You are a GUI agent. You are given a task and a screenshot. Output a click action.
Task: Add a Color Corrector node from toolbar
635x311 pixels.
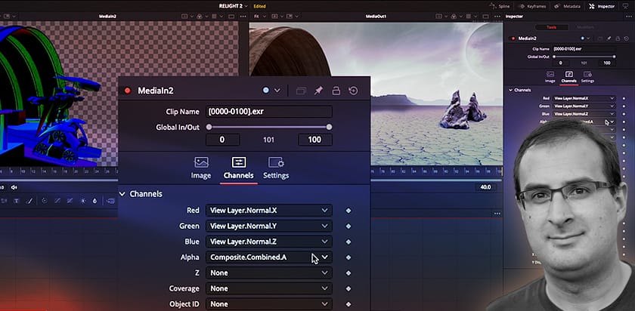pyautogui.click(x=45, y=201)
